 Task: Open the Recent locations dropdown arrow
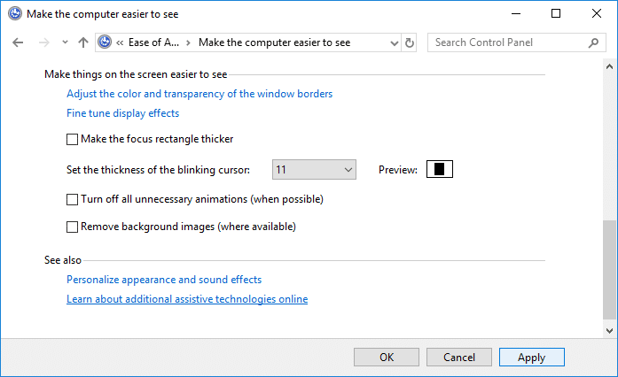point(65,42)
